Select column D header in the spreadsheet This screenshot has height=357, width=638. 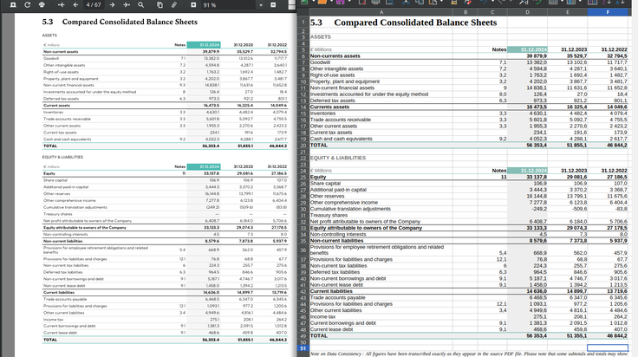[x=527, y=12]
